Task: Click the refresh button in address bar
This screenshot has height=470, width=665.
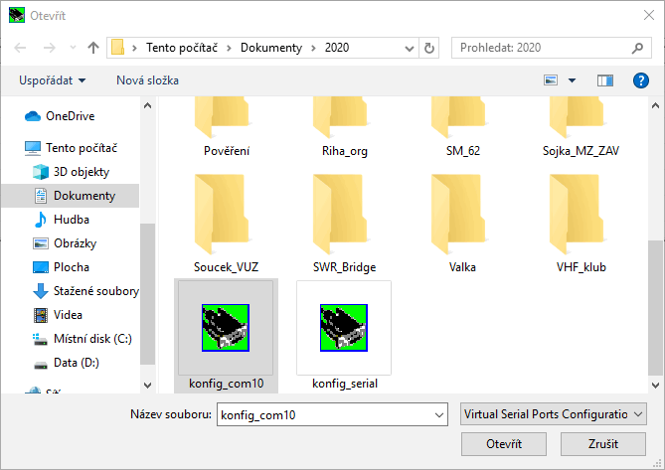Action: [x=429, y=47]
